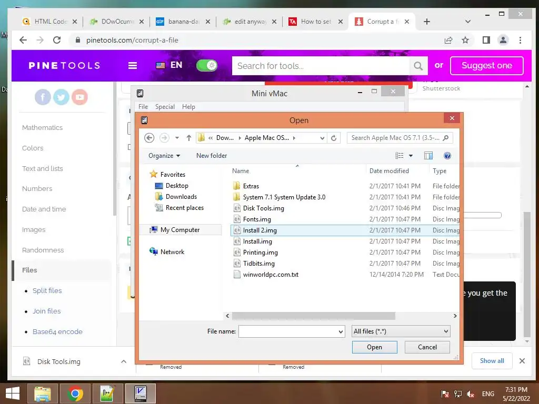
Task: Click the horizontal scrollbar in file list
Action: click(313, 316)
